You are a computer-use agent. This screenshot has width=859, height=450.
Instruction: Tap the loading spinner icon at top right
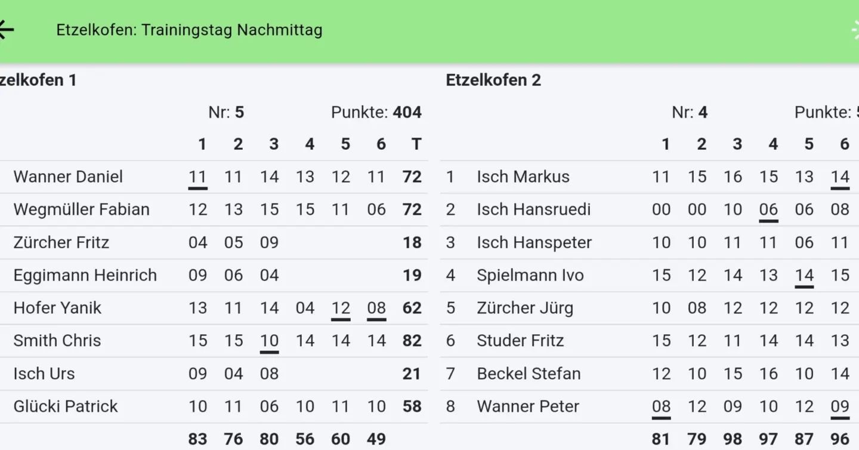tap(854, 30)
